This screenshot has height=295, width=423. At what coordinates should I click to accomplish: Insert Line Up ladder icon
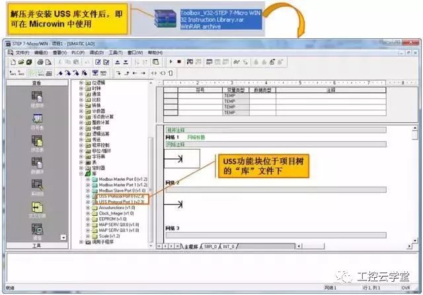tap(126, 73)
